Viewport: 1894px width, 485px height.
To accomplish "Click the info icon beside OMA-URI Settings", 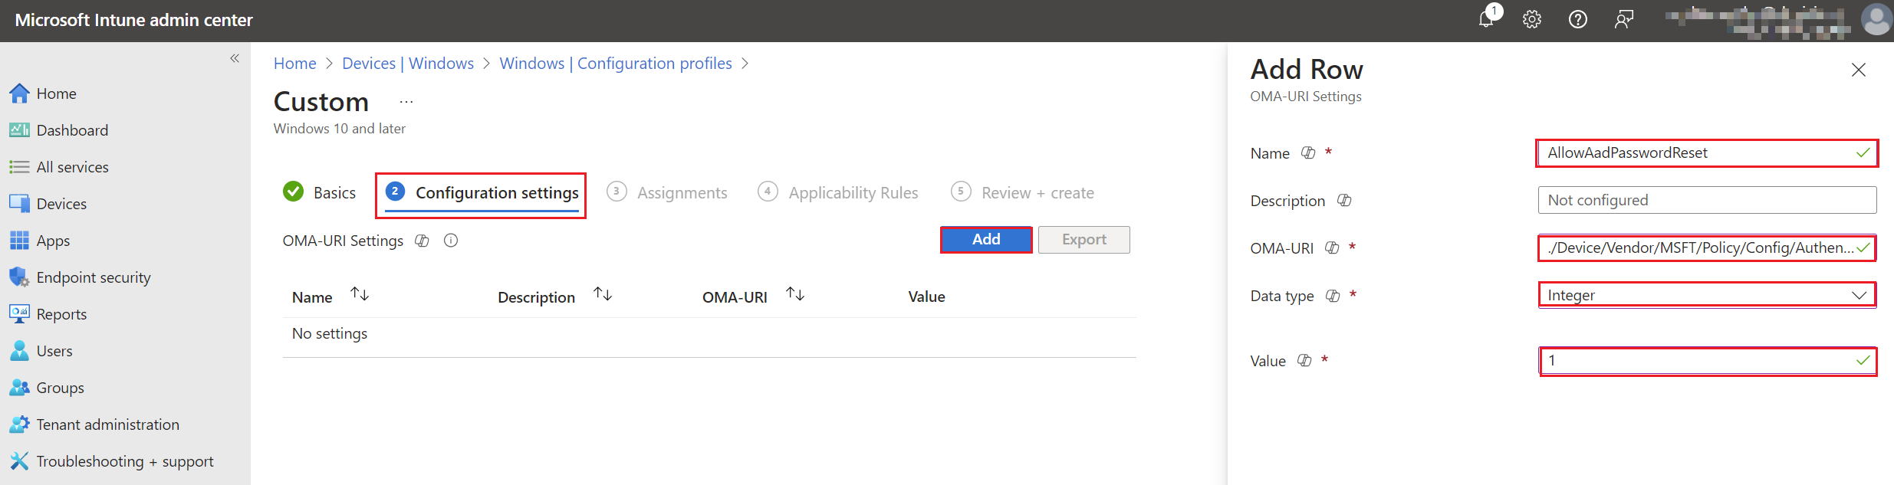I will pos(451,241).
